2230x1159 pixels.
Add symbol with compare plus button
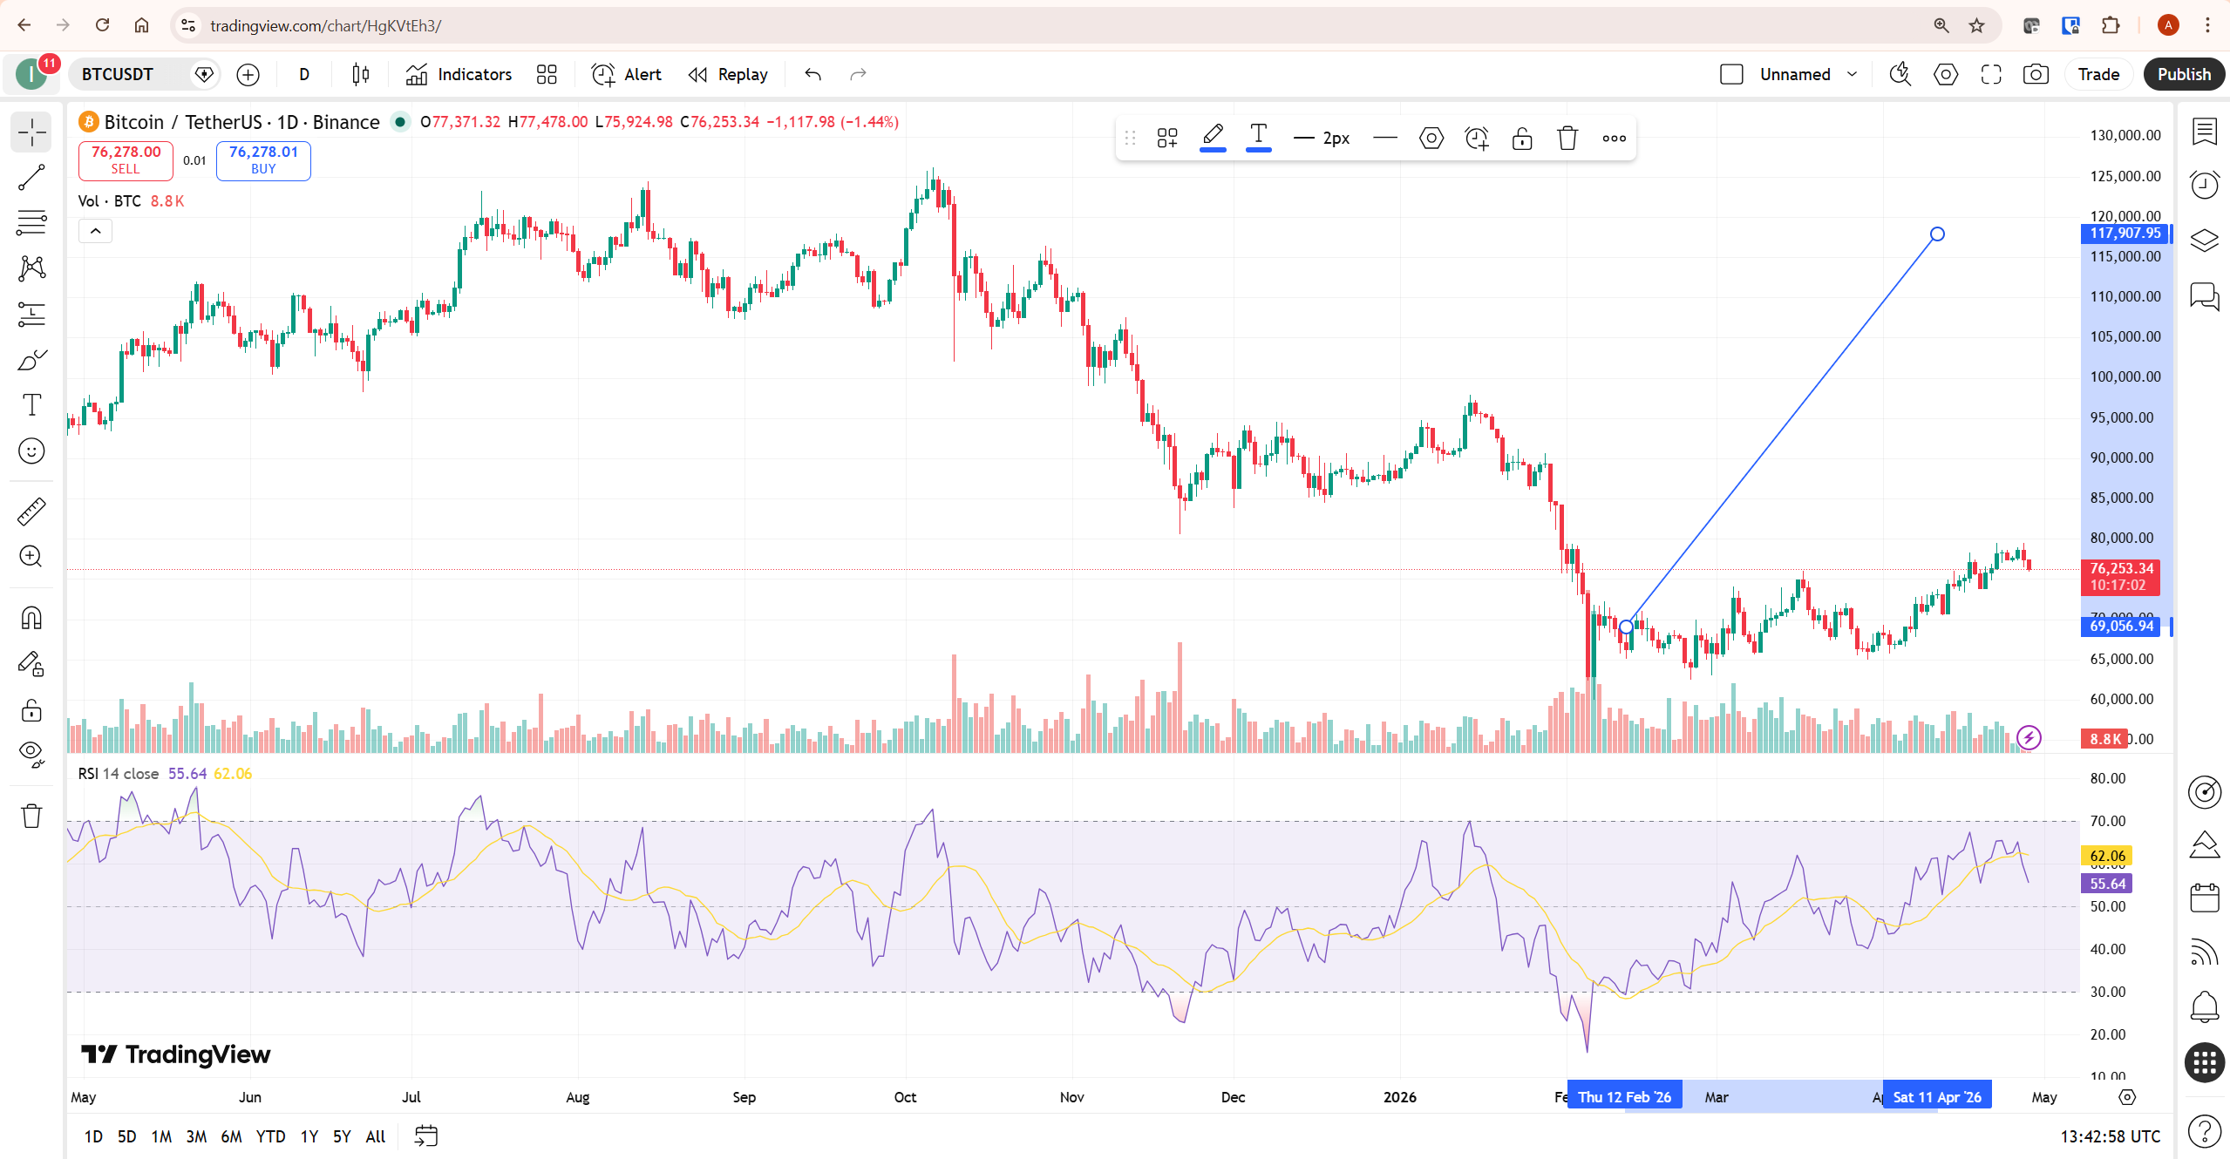pos(248,74)
